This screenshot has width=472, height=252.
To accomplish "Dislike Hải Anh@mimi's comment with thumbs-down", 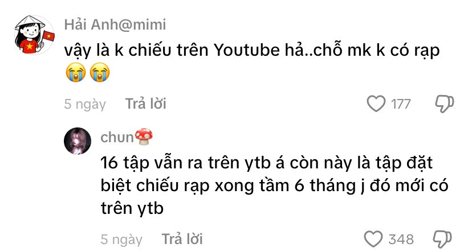I will click(x=445, y=104).
